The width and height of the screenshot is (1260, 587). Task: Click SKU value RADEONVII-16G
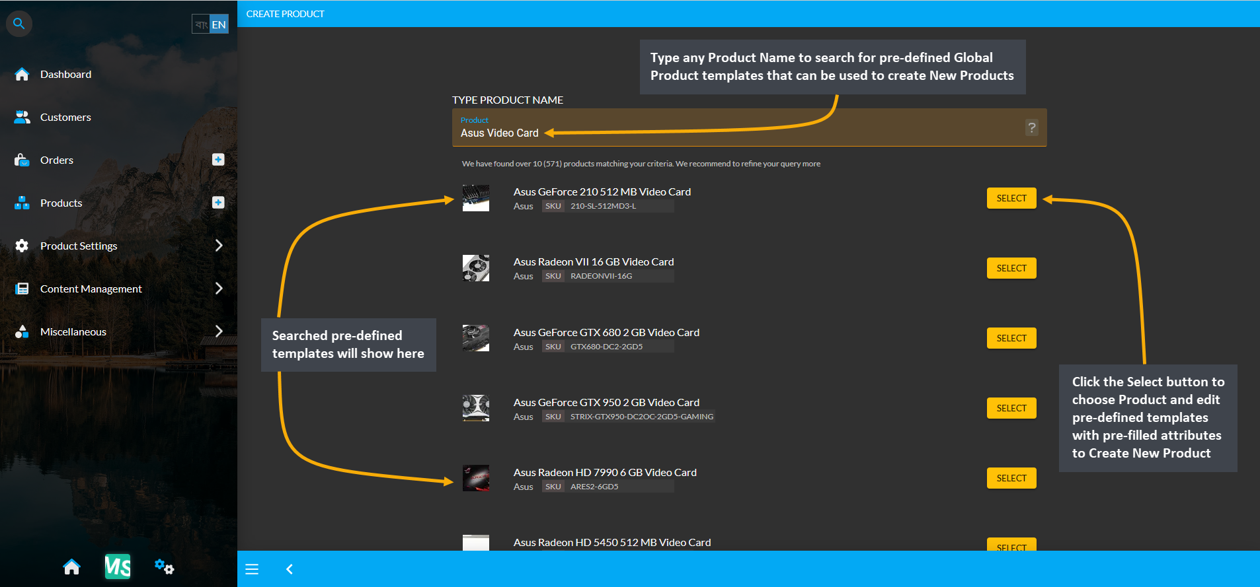[601, 276]
